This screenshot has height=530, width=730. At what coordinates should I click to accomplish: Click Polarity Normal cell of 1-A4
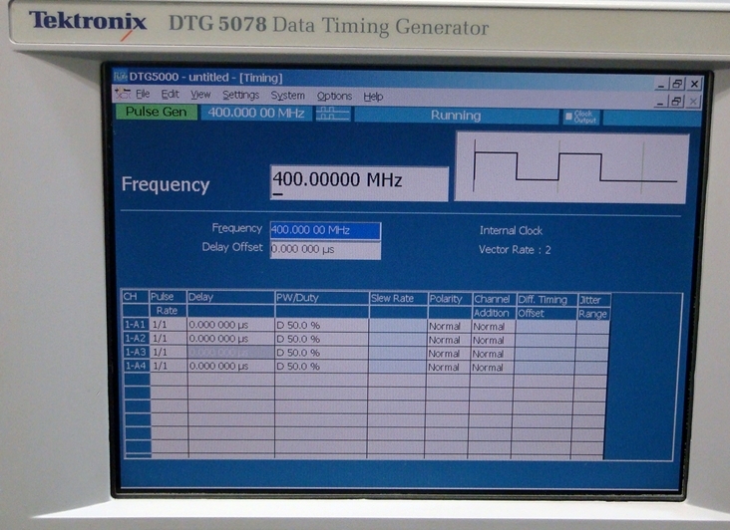449,367
